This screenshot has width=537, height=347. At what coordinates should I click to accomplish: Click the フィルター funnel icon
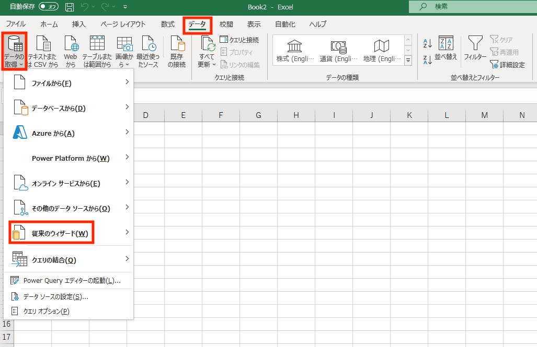pyautogui.click(x=475, y=43)
